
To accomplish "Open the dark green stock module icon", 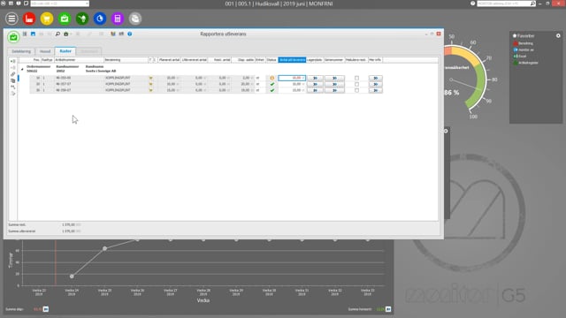I will [x=82, y=19].
